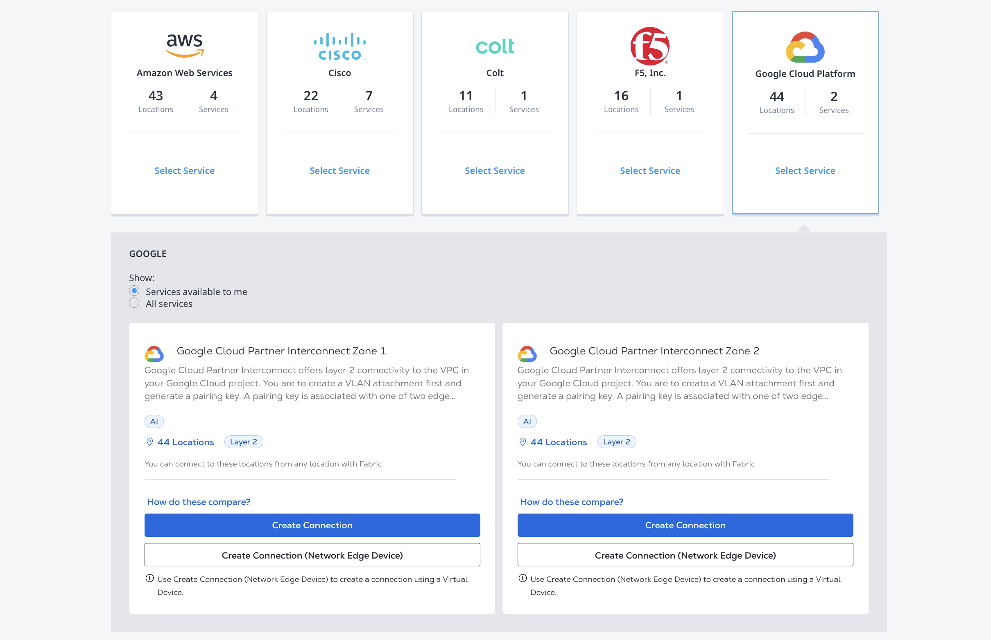Click the Colt logo icon
Screen dimensions: 991x640
[x=494, y=46]
